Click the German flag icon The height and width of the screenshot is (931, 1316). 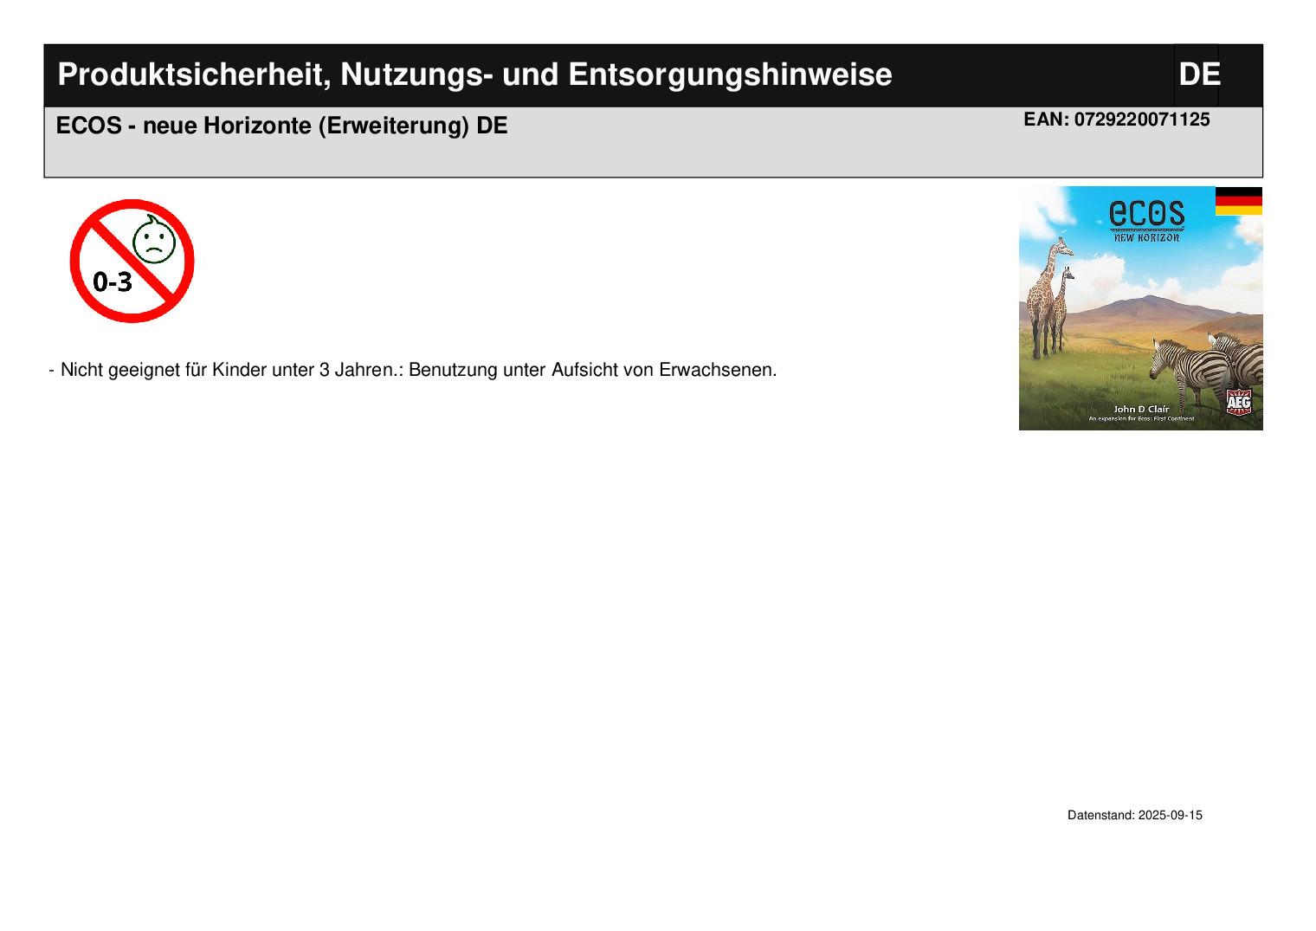[1238, 201]
